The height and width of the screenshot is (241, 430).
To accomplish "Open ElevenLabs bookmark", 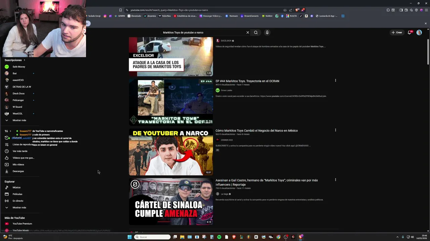I will (134, 16).
